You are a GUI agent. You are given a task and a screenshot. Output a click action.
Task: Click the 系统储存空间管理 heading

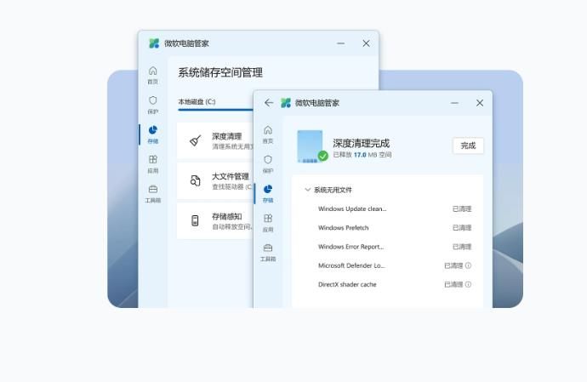(220, 72)
